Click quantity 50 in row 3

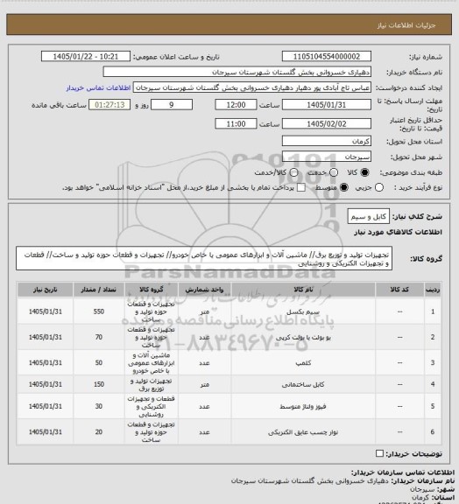click(98, 362)
